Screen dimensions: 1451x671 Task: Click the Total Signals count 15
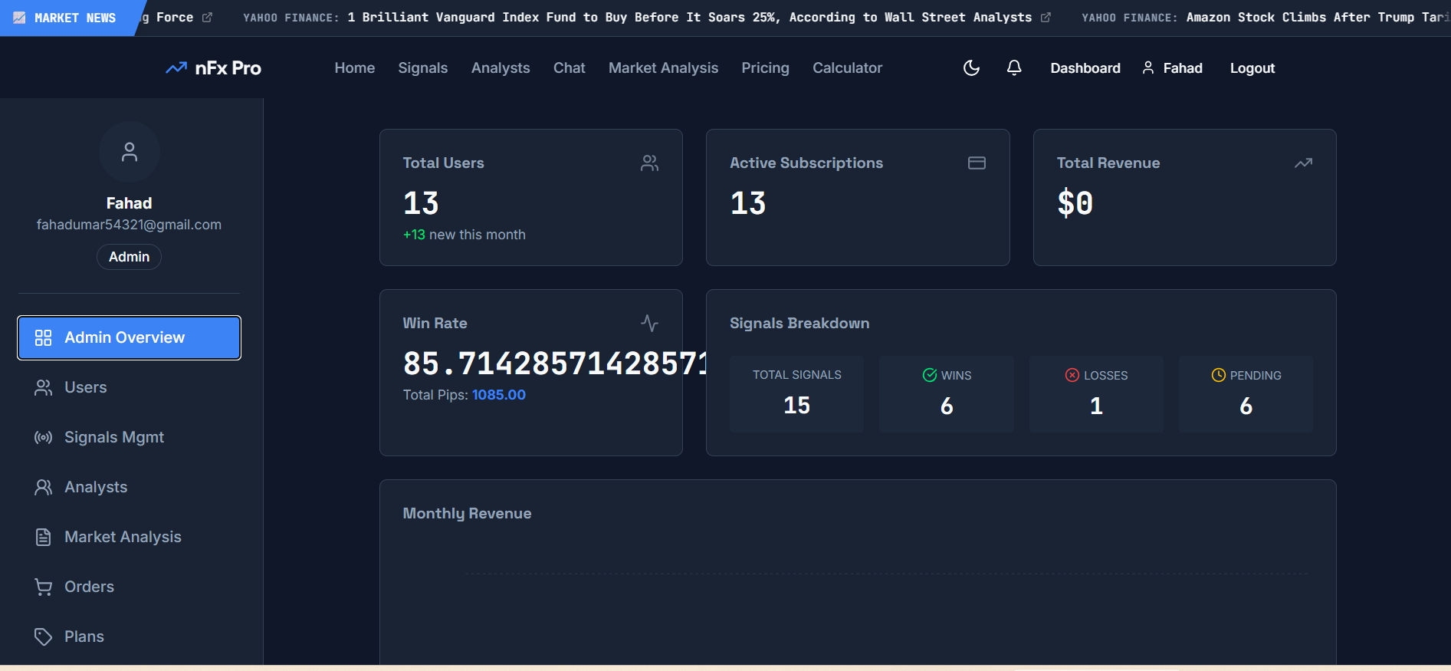pos(796,405)
